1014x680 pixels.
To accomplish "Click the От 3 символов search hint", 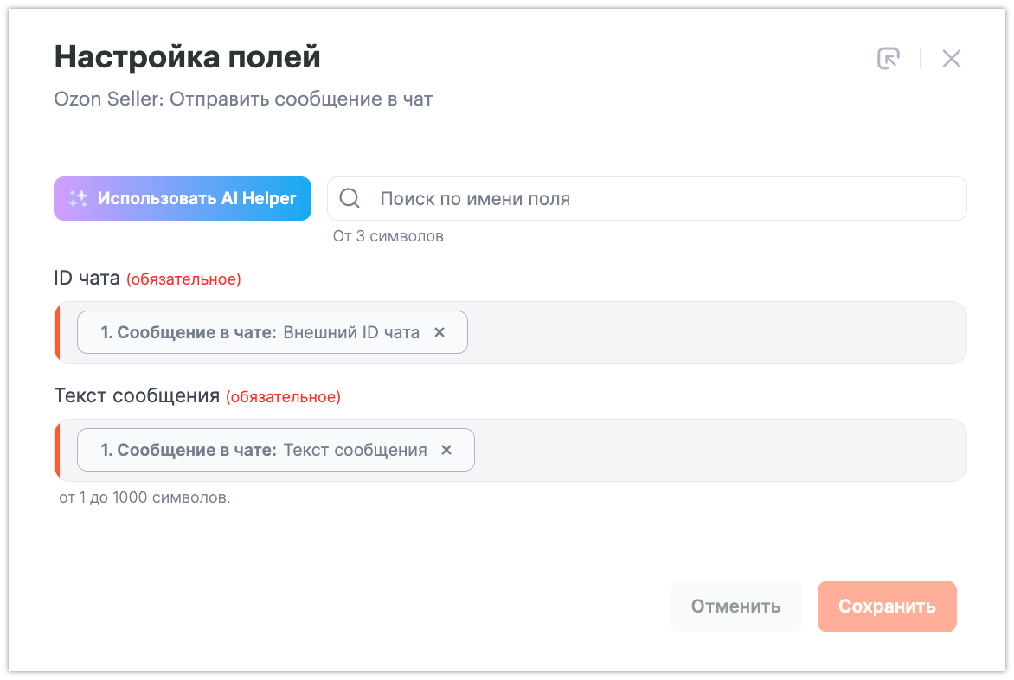I will pos(388,236).
